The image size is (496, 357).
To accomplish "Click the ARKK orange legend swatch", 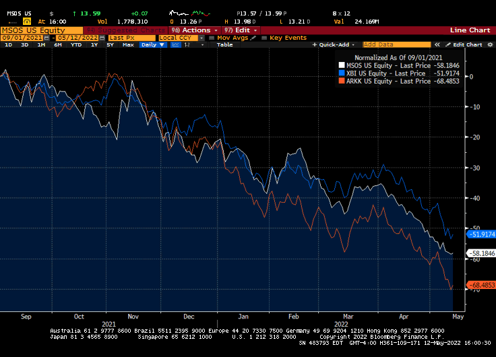I will (x=341, y=81).
